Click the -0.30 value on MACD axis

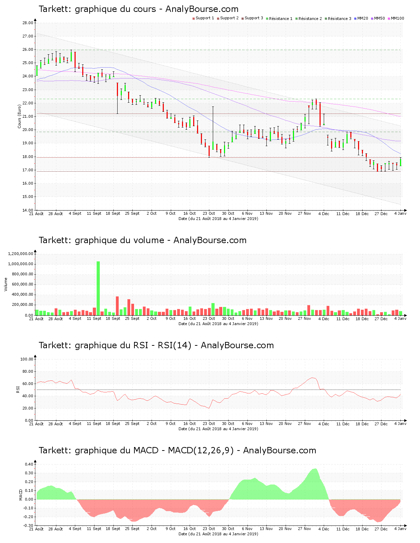(x=28, y=525)
